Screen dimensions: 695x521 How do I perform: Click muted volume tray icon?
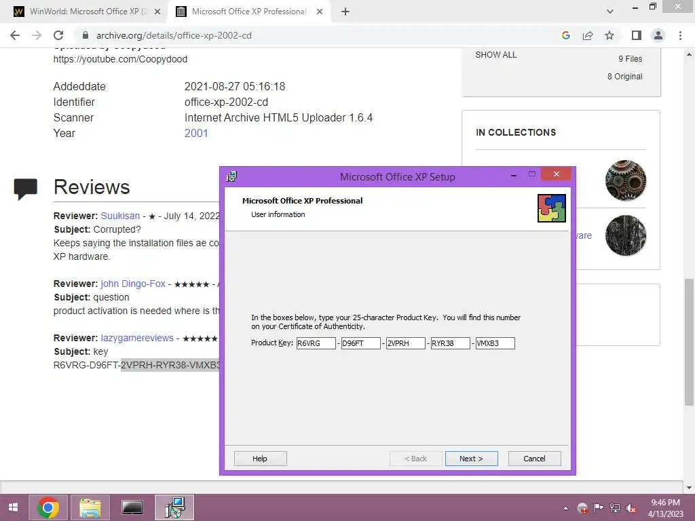[x=631, y=508]
